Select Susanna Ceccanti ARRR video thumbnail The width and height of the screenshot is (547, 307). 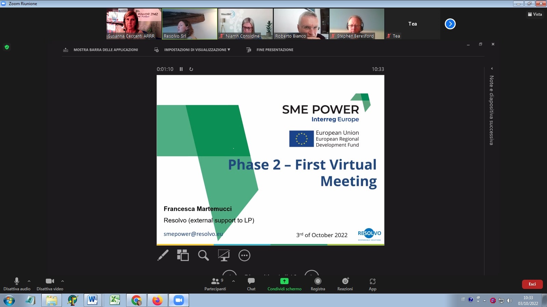tap(134, 24)
